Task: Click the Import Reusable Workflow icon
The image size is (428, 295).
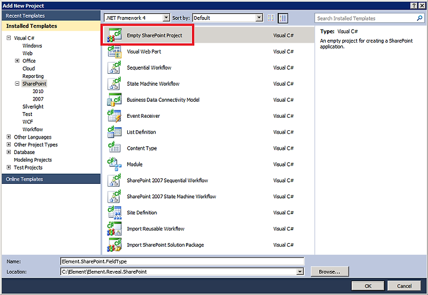Action: [x=114, y=228]
